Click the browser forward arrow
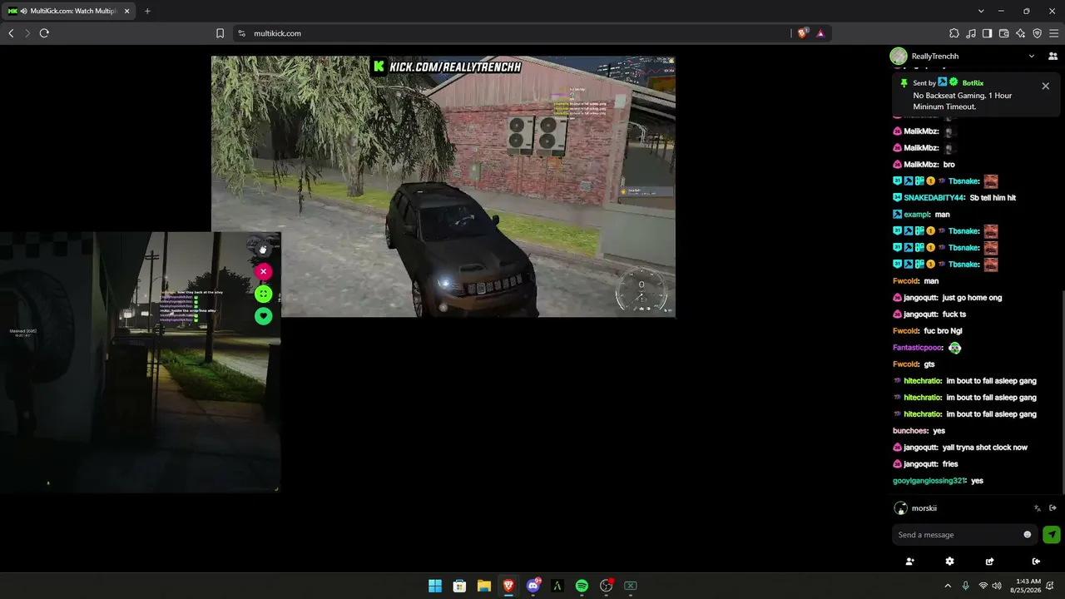1065x599 pixels. click(27, 33)
